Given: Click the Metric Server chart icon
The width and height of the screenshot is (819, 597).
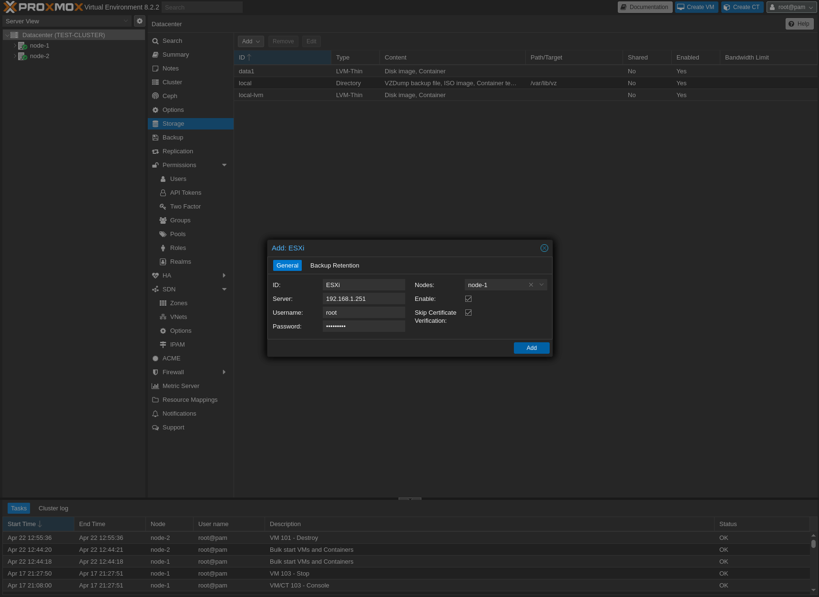Looking at the screenshot, I should tap(155, 386).
